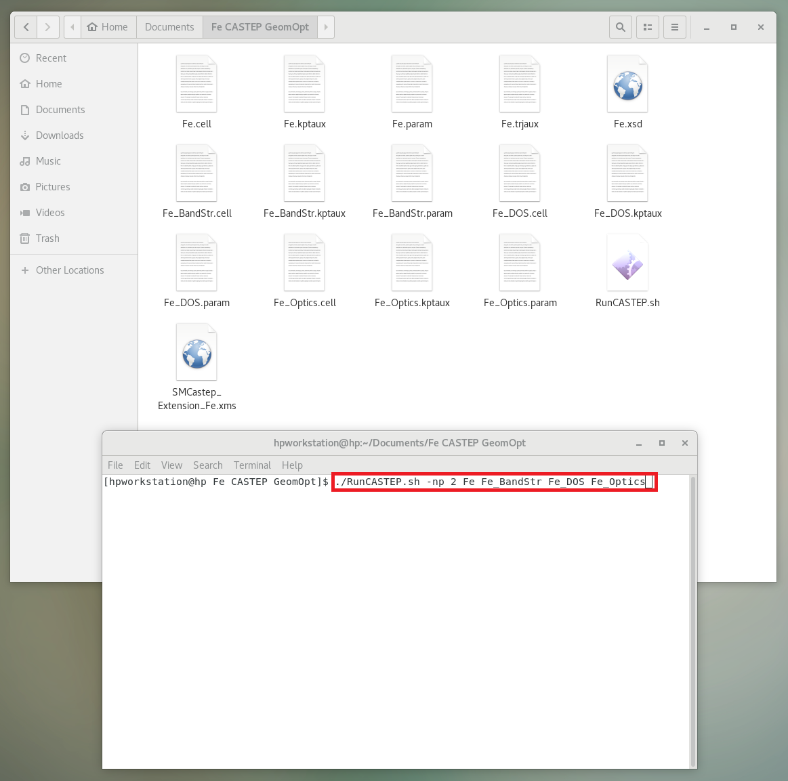Click the Home path button
The width and height of the screenshot is (788, 781).
tap(108, 27)
